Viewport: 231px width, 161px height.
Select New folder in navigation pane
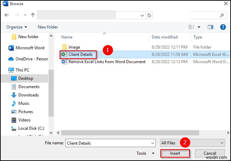[x=25, y=37]
